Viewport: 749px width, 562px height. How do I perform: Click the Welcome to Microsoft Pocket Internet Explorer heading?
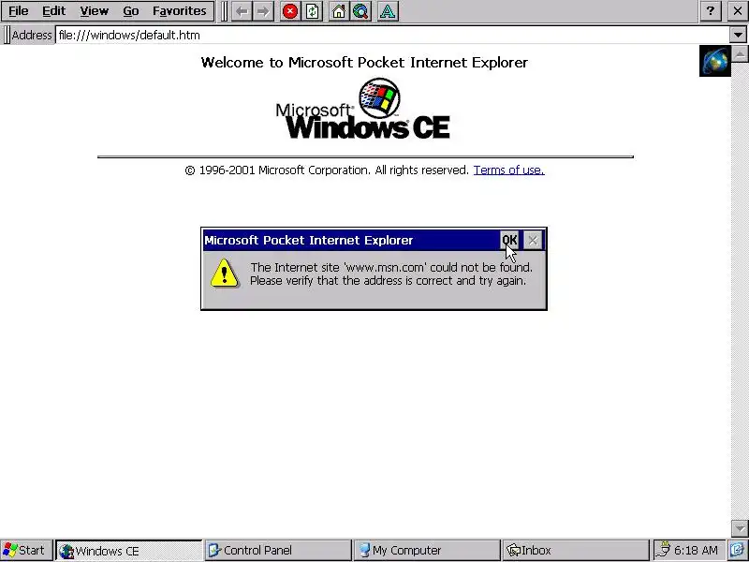tap(364, 63)
